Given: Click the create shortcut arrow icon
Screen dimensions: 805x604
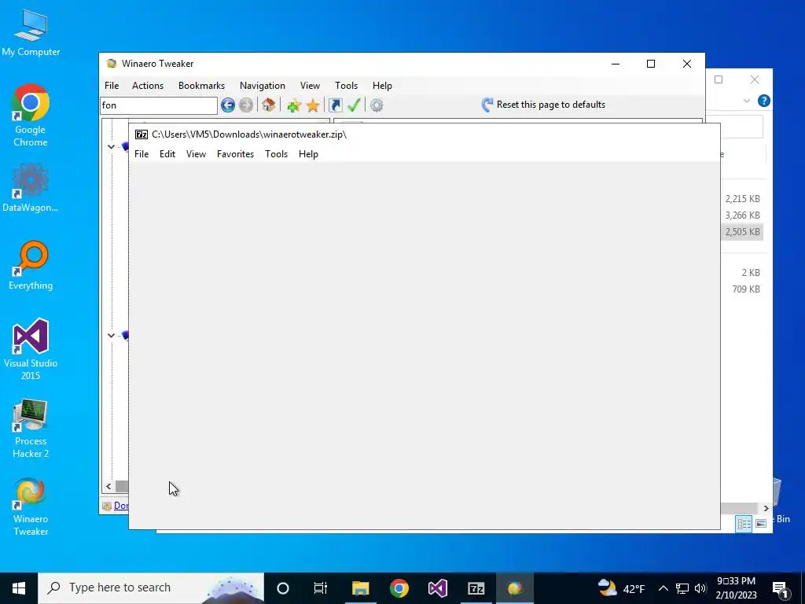Looking at the screenshot, I should [335, 105].
